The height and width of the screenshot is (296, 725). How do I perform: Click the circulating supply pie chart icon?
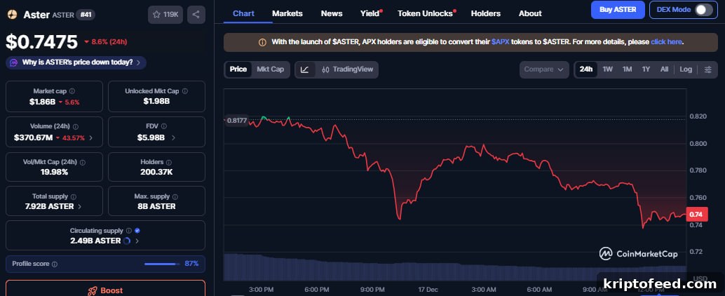[x=127, y=241]
